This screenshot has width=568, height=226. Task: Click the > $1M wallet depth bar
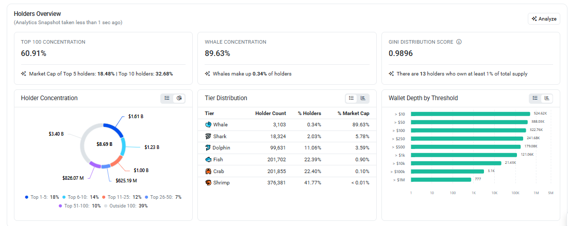441,179
